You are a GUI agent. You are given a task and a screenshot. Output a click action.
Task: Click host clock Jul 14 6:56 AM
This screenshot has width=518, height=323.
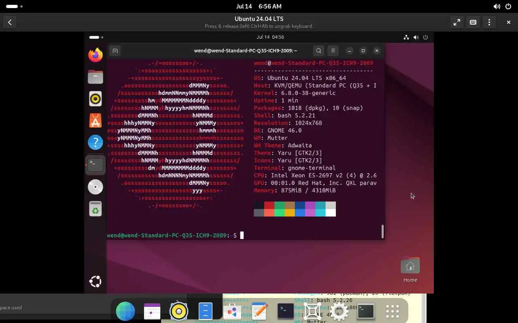(259, 6)
